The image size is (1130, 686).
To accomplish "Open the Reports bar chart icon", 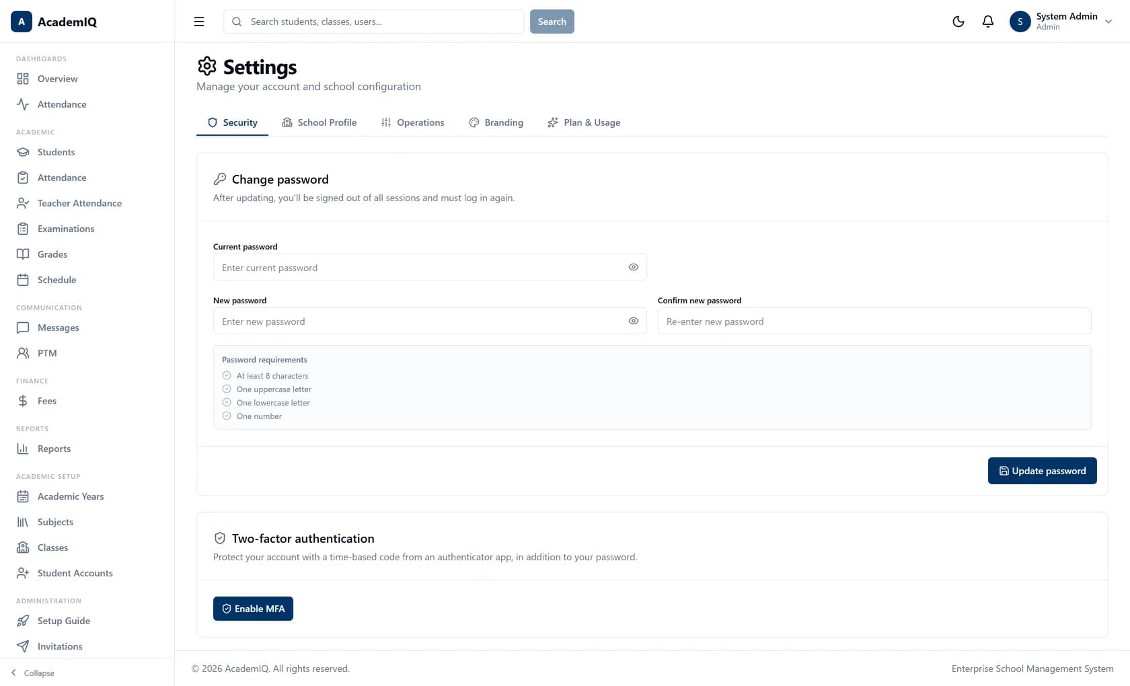I will click(x=23, y=449).
